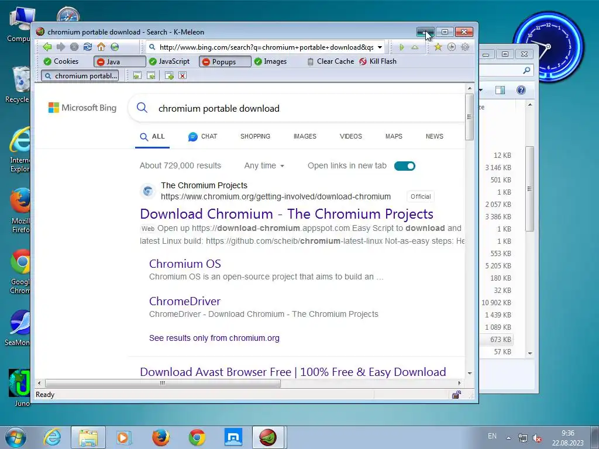
Task: Open history with the clock icon
Action: point(451,47)
